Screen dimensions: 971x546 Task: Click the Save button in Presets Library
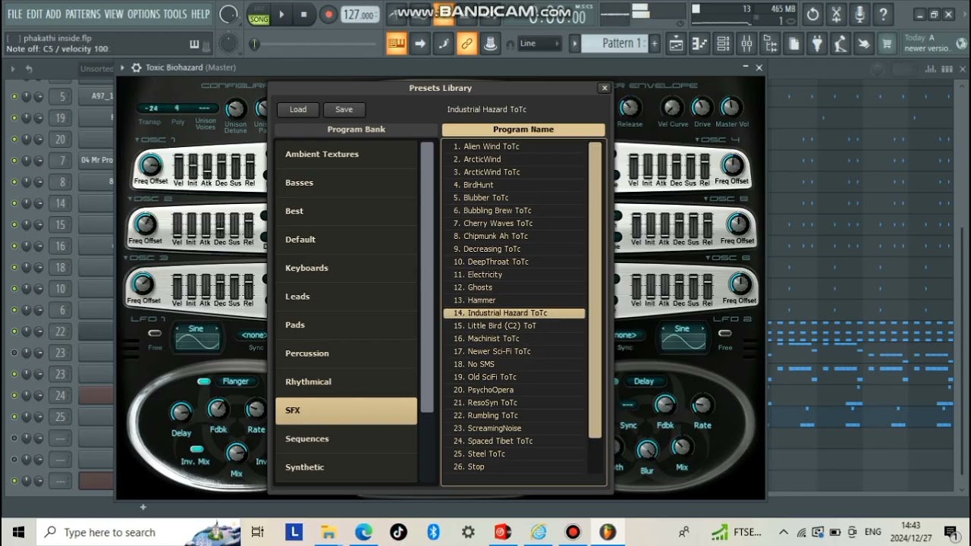pos(344,109)
